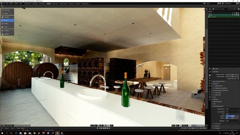The image size is (240, 135).
Task: Enable the Depth of Field checkbox
Action: click(x=214, y=86)
